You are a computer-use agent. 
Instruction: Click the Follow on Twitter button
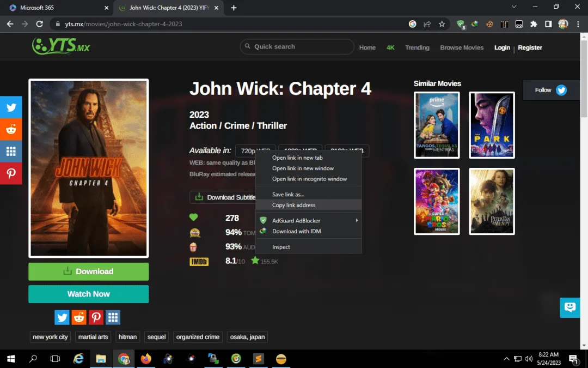tap(551, 90)
